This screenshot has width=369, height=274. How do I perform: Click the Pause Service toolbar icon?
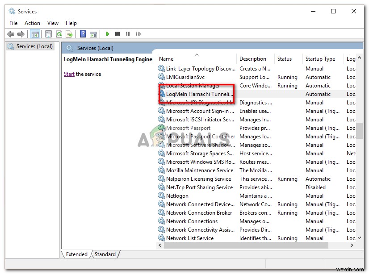tap(128, 34)
